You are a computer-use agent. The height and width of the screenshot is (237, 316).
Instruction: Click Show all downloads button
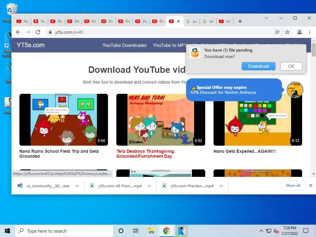coord(293,185)
